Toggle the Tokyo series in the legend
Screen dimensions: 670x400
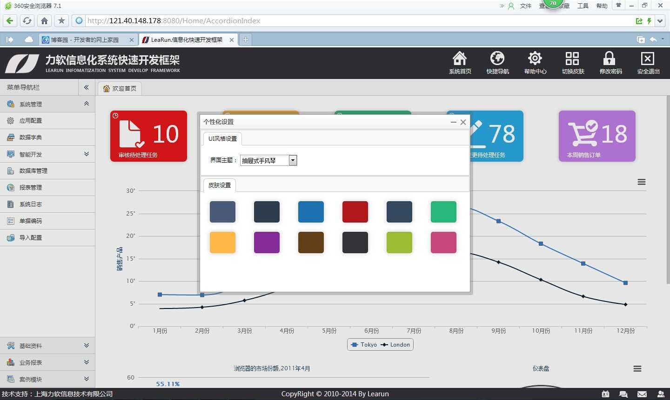coord(364,344)
